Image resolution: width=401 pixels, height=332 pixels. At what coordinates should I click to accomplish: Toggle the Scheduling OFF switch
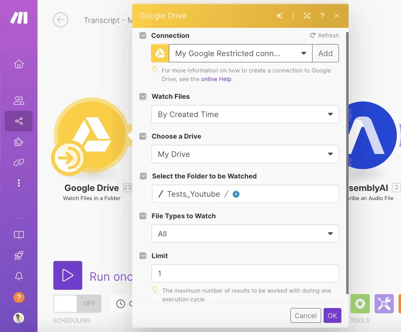(x=77, y=303)
